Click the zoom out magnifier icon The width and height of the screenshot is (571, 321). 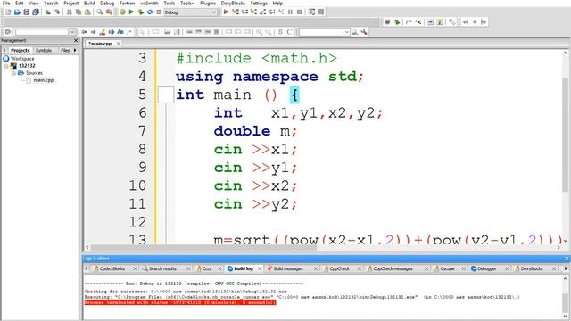point(269,32)
